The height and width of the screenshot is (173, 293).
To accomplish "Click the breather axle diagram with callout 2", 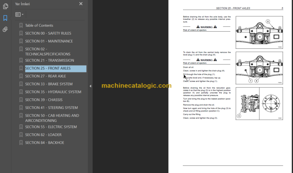I will pos(259,32).
